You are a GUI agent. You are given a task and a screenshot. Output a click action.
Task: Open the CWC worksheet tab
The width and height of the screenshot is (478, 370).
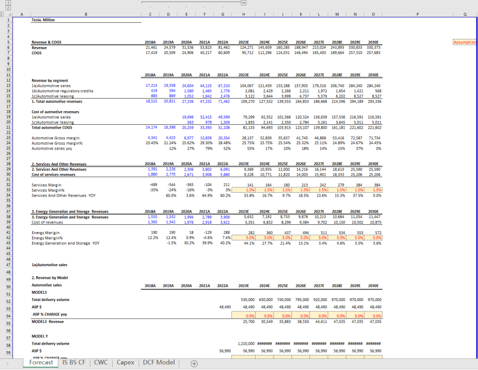click(x=101, y=362)
